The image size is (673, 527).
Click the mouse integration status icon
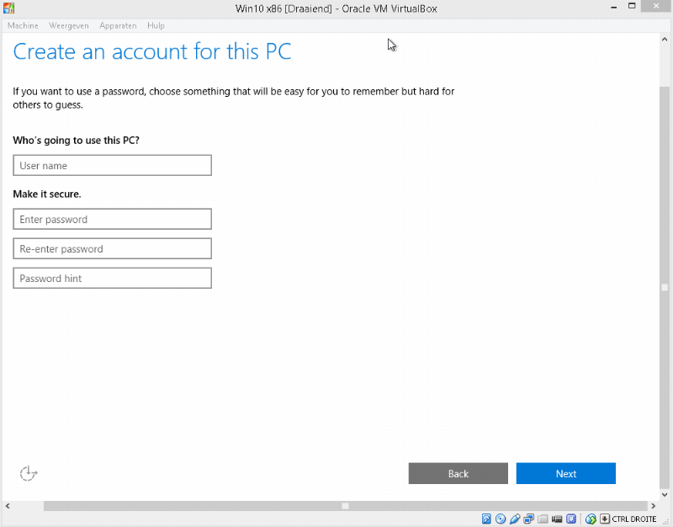(591, 519)
